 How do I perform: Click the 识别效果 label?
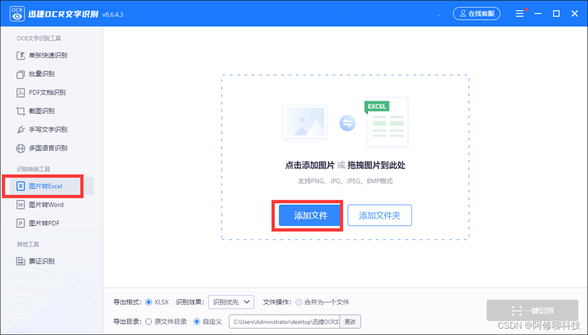point(190,302)
